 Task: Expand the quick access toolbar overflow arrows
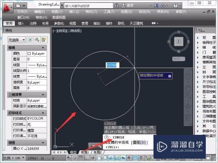click(24, 6)
